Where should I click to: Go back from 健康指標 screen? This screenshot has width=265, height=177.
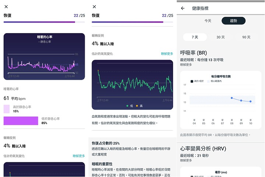183,8
